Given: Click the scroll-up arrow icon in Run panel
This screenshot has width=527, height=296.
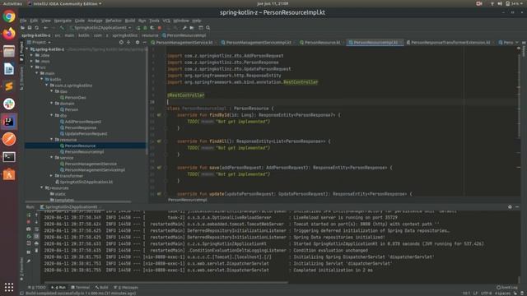Looking at the screenshot, I should (x=36, y=215).
